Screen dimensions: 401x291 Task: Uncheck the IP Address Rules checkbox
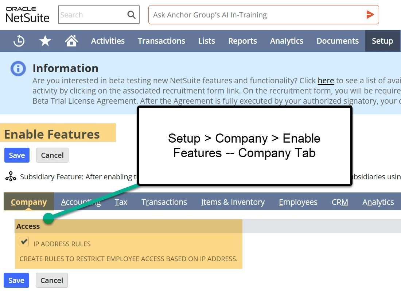tap(24, 242)
